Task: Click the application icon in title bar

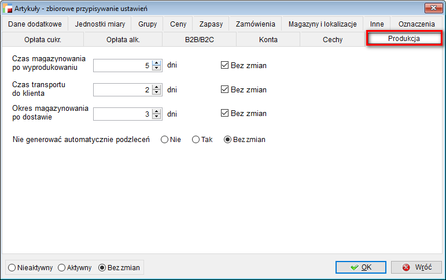Action: coord(9,8)
